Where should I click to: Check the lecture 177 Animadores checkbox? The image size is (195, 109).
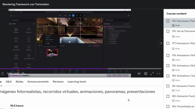168,43
